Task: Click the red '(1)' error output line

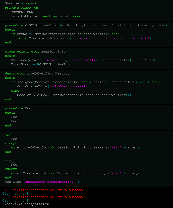Action: [44, 190]
